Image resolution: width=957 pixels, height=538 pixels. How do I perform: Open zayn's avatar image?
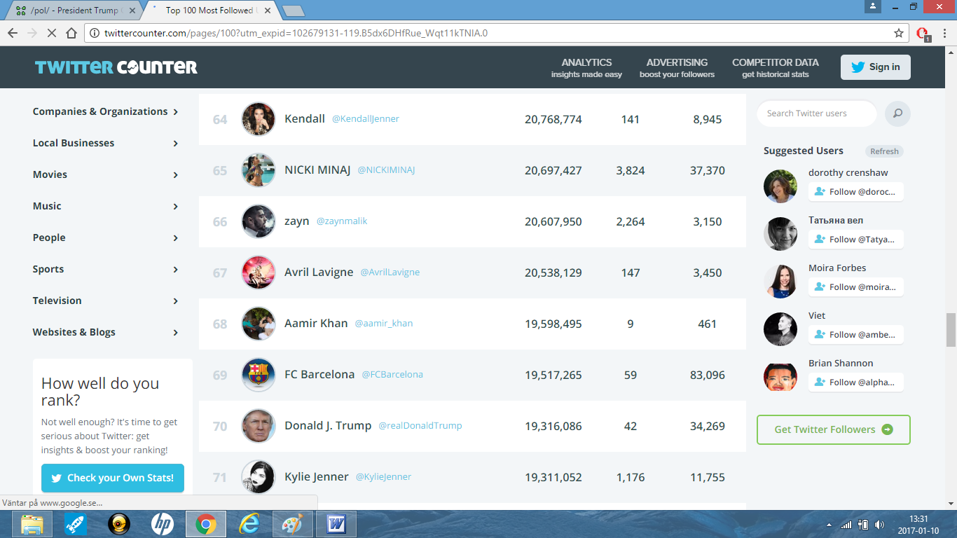tap(259, 221)
